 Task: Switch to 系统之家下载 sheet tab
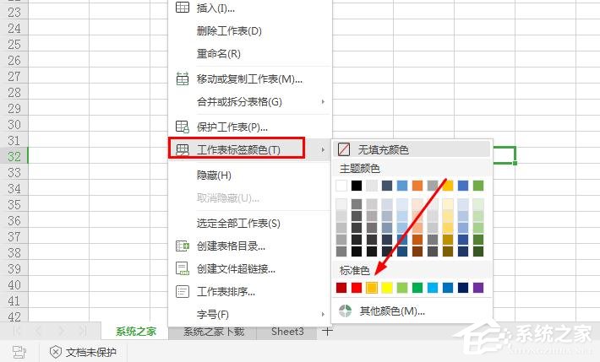point(214,331)
